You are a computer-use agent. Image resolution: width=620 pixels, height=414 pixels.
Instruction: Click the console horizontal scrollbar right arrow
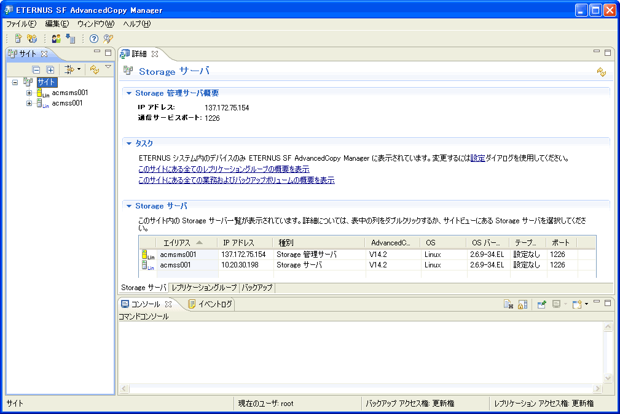(597, 389)
